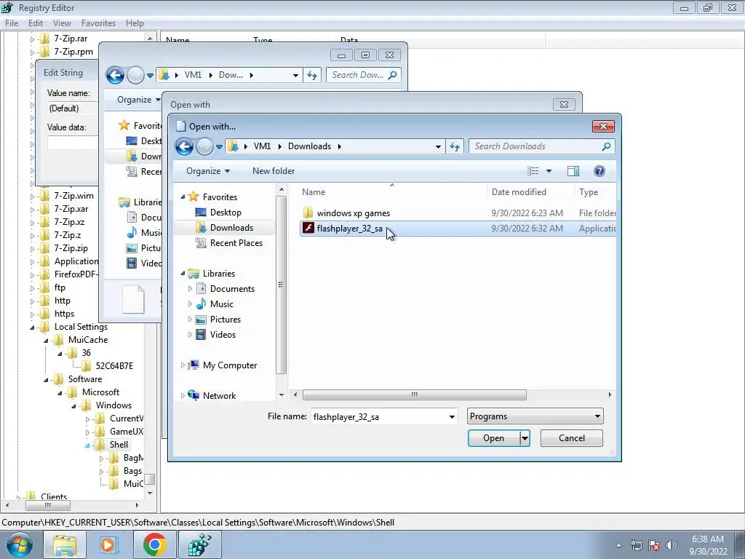Launch Windows Media Player from taskbar

108,544
